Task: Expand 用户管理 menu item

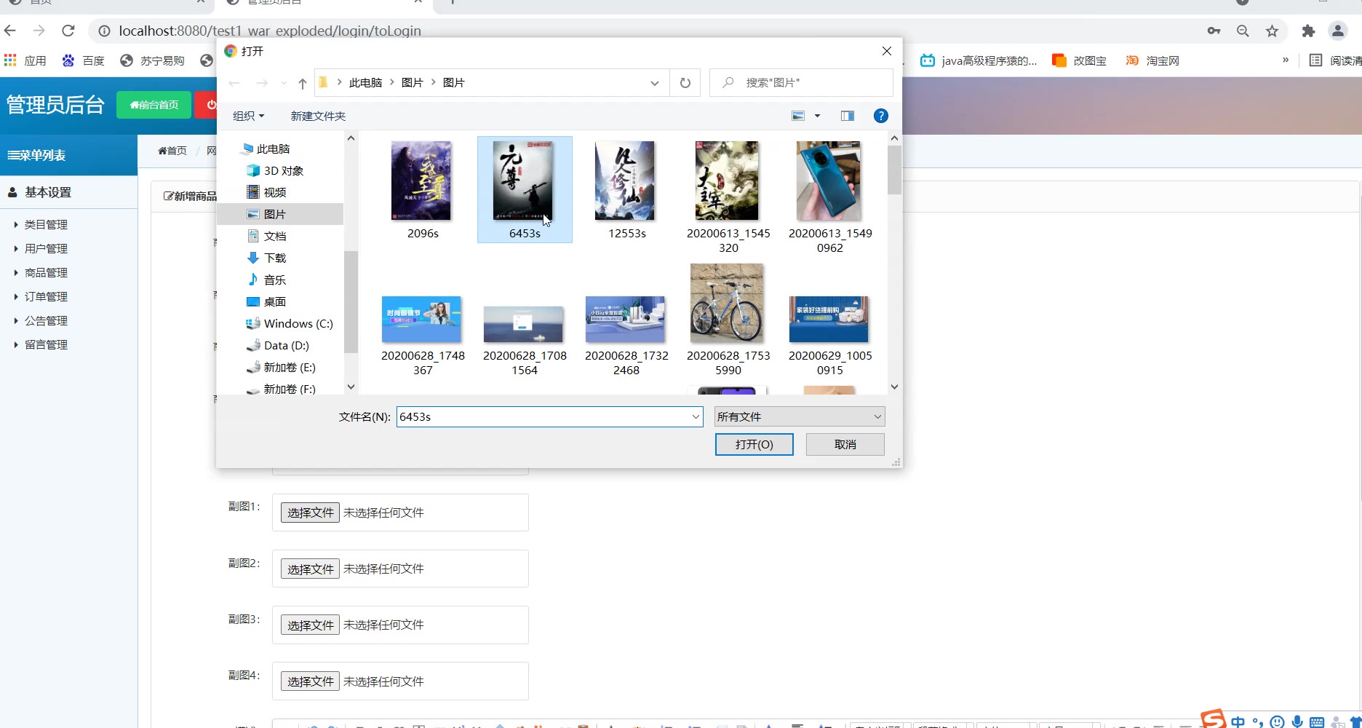Action: coord(46,249)
